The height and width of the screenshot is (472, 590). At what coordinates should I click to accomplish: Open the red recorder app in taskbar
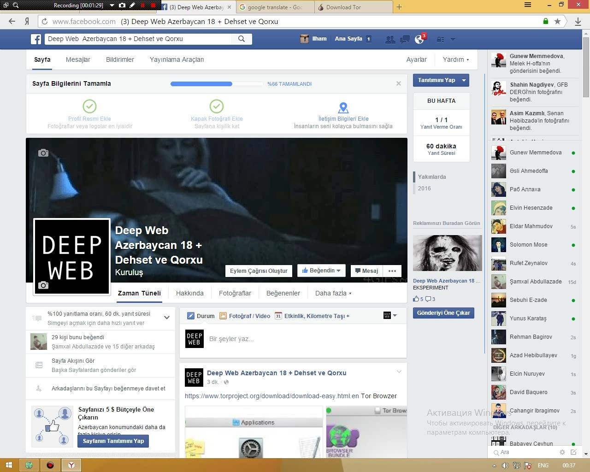[x=50, y=465]
